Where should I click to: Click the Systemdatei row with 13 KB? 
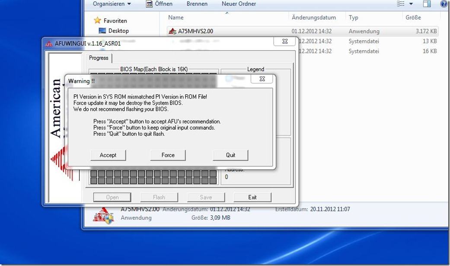click(x=364, y=41)
